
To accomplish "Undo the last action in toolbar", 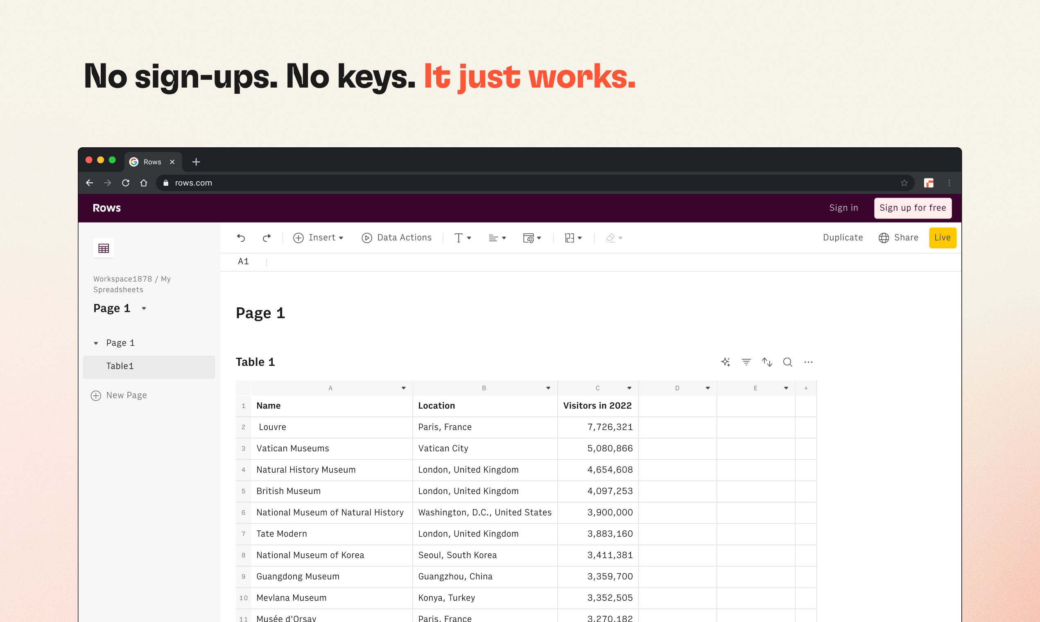I will tap(241, 238).
